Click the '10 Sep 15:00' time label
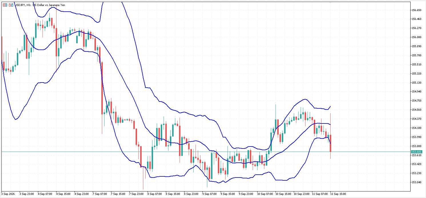 click(x=283, y=194)
